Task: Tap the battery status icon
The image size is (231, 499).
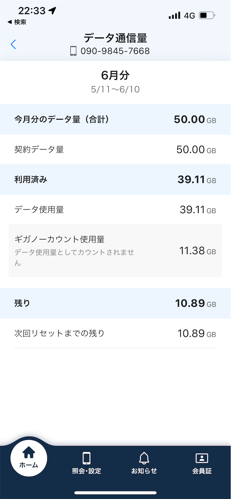Action: click(x=207, y=16)
